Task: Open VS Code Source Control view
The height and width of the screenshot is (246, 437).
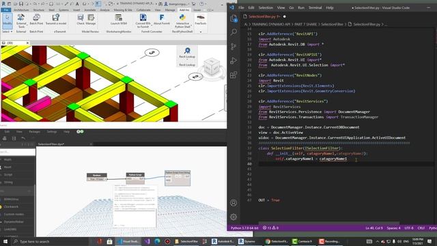Action: (x=234, y=46)
